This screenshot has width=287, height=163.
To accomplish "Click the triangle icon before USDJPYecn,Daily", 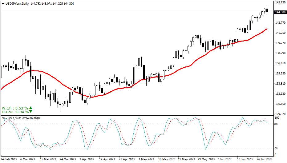I will point(3,3).
